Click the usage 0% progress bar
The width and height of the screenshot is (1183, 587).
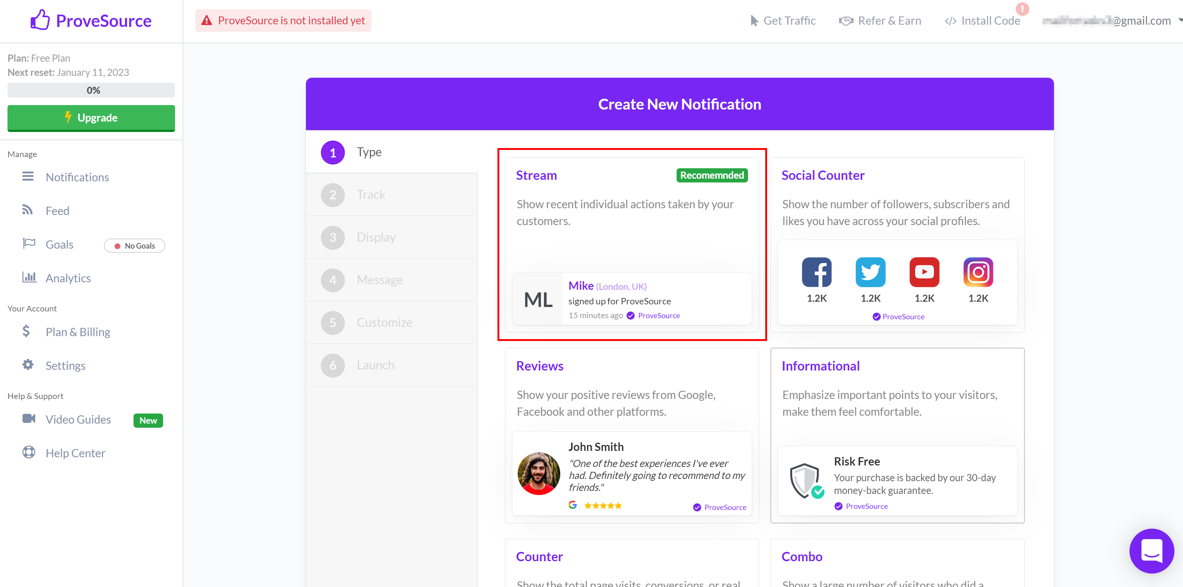click(91, 90)
